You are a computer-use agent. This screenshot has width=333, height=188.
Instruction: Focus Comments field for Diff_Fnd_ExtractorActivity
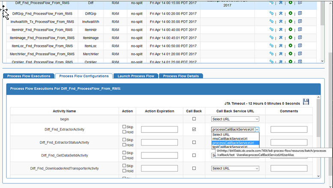(289, 129)
